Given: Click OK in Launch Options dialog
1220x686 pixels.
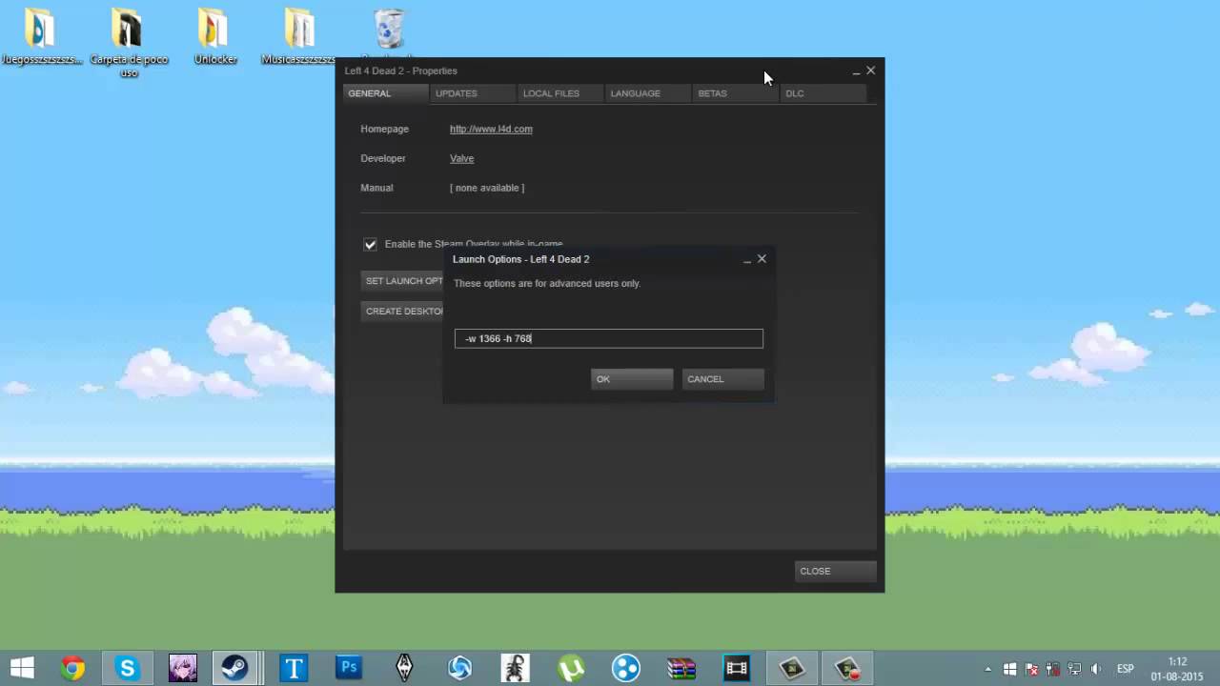Looking at the screenshot, I should 632,379.
